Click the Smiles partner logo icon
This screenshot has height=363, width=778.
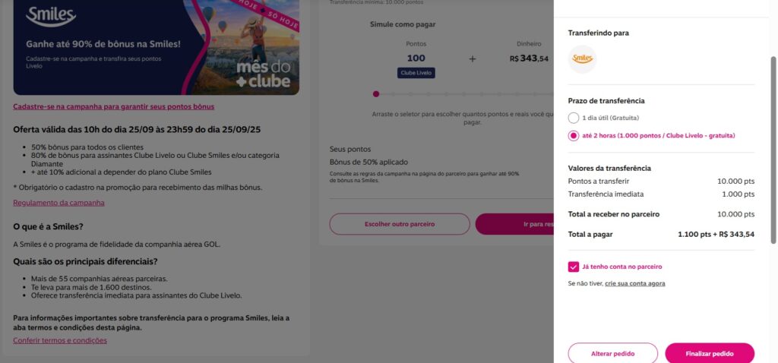click(x=582, y=59)
